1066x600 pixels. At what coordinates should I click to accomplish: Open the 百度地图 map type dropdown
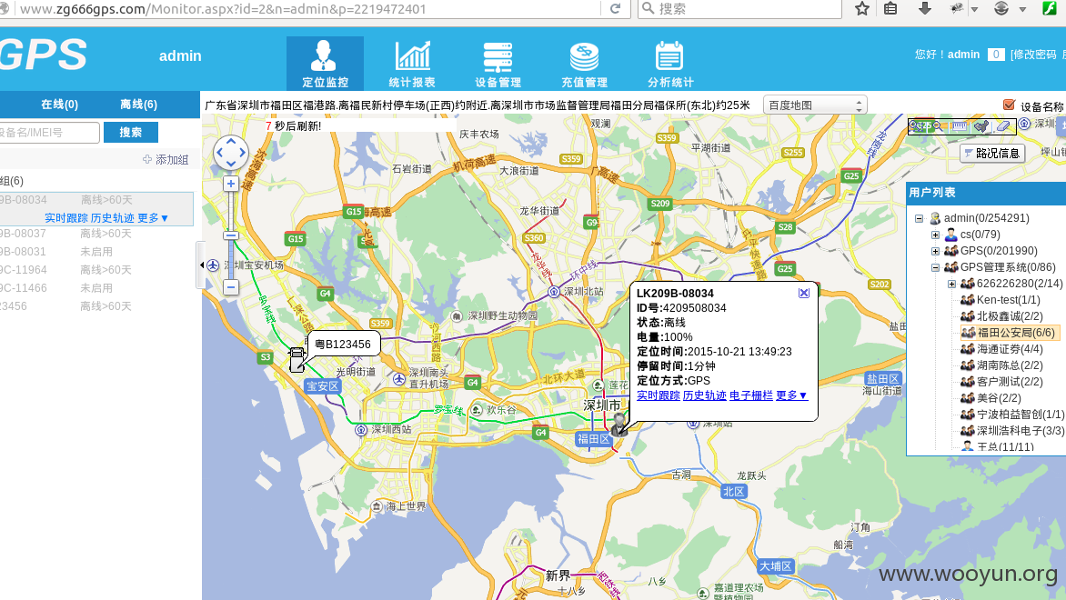pyautogui.click(x=815, y=105)
